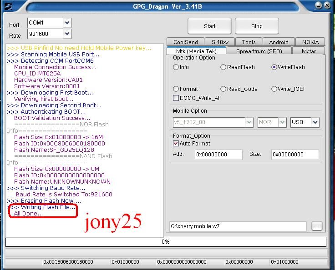
Task: Click the Stop button
Action: point(257,26)
